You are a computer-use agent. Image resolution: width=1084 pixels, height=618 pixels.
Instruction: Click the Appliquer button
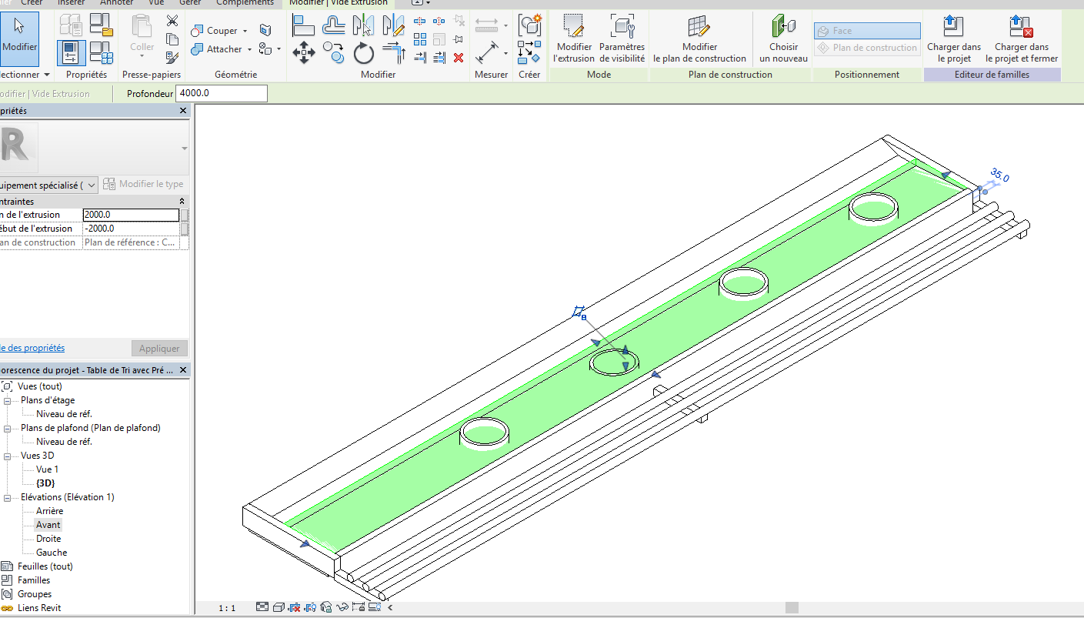pyautogui.click(x=159, y=349)
